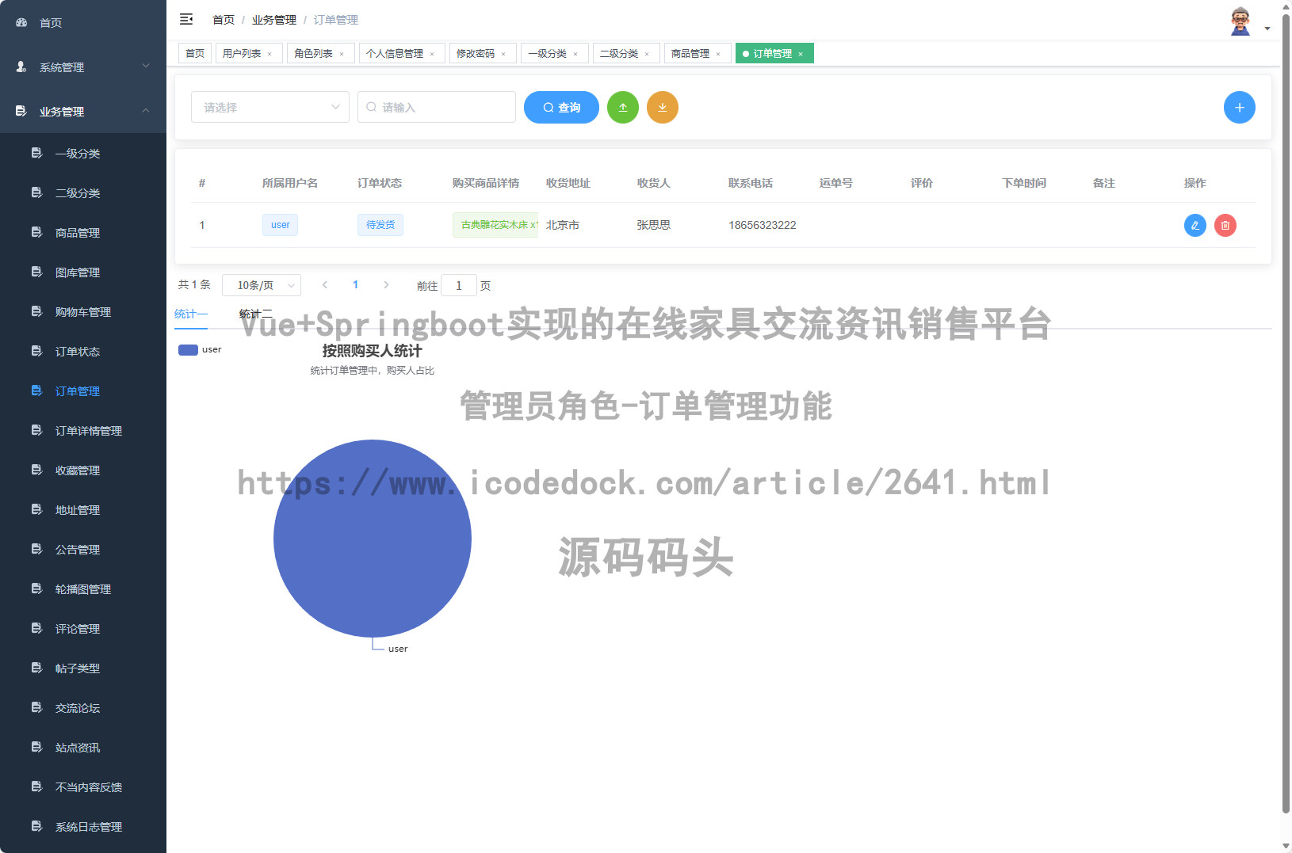Open the 请选择 filter dropdown
This screenshot has height=853, width=1292.
click(x=269, y=107)
